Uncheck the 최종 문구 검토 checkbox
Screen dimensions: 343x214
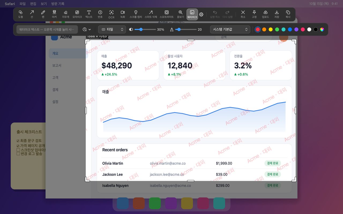pos(18,141)
